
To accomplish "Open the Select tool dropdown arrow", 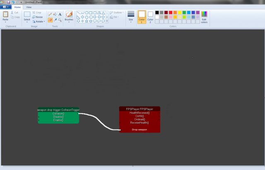I will click(27, 22).
